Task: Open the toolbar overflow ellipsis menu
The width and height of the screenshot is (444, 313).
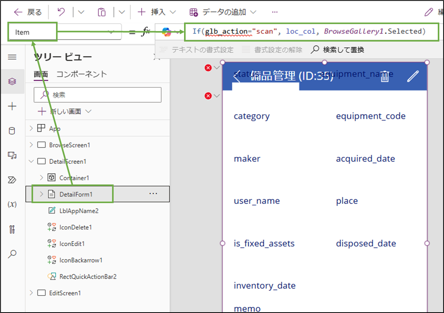Action: click(274, 12)
